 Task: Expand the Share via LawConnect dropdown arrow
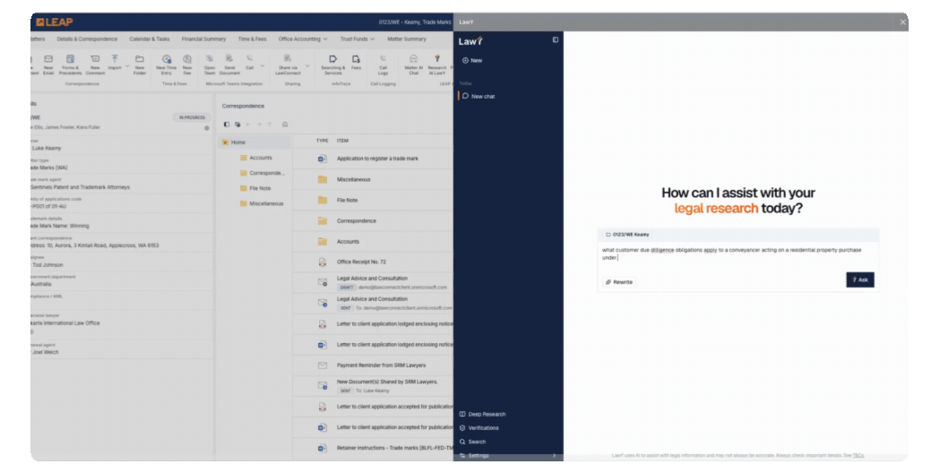pos(307,66)
